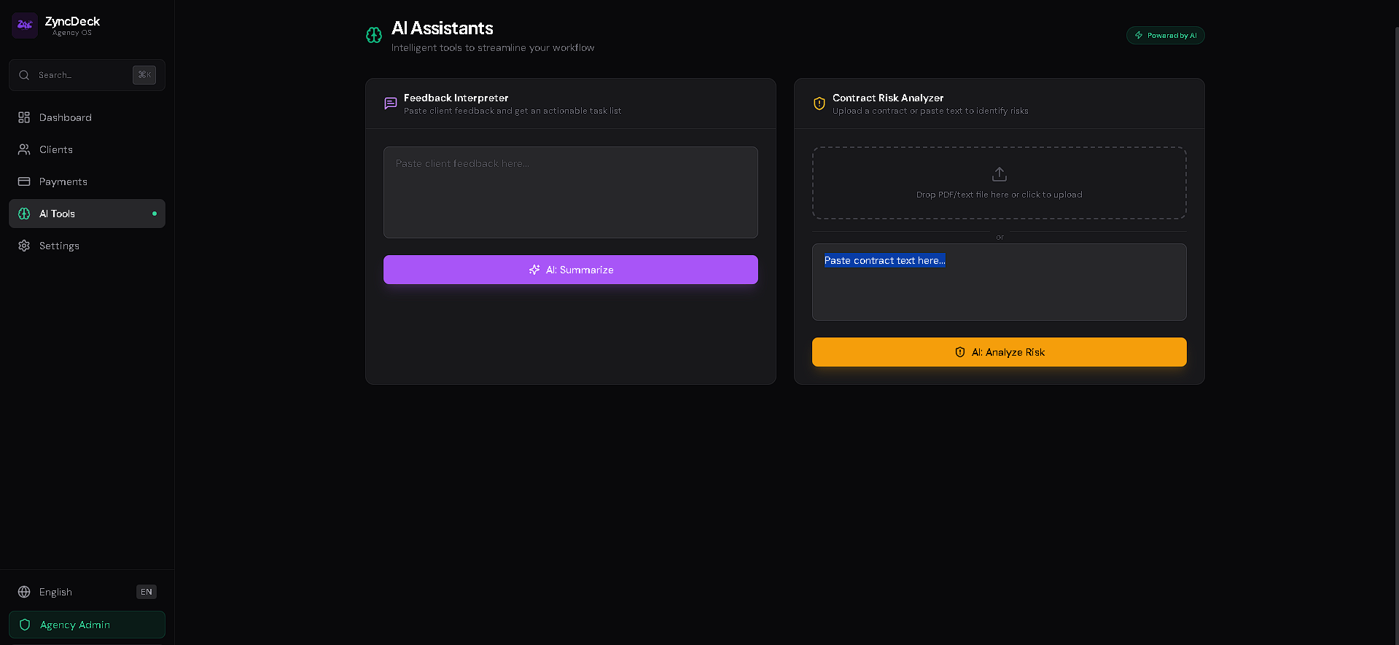
Task: Click the Agency Admin button
Action: coord(87,625)
